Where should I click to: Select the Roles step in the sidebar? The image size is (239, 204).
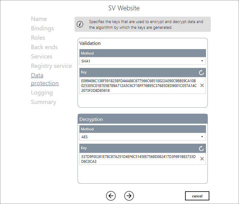(x=38, y=38)
